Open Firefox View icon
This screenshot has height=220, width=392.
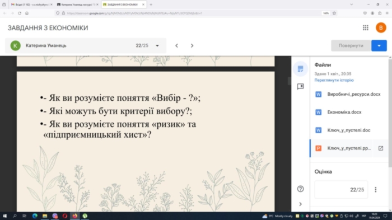[4, 4]
